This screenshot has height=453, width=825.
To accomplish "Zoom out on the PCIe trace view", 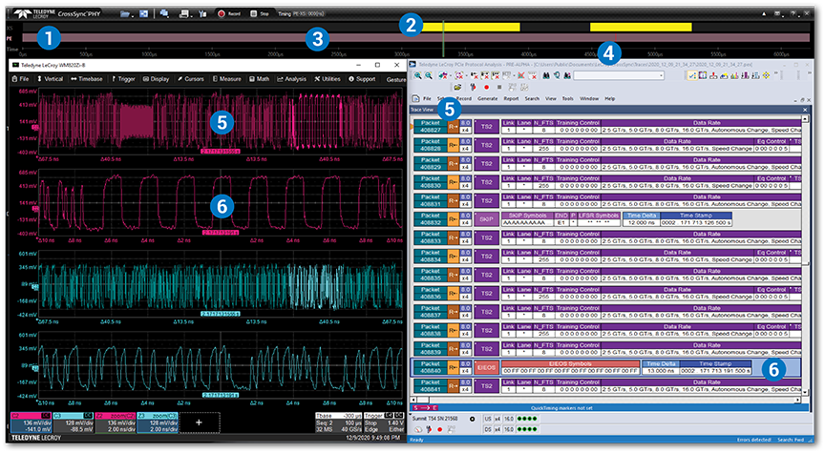I will tap(429, 75).
